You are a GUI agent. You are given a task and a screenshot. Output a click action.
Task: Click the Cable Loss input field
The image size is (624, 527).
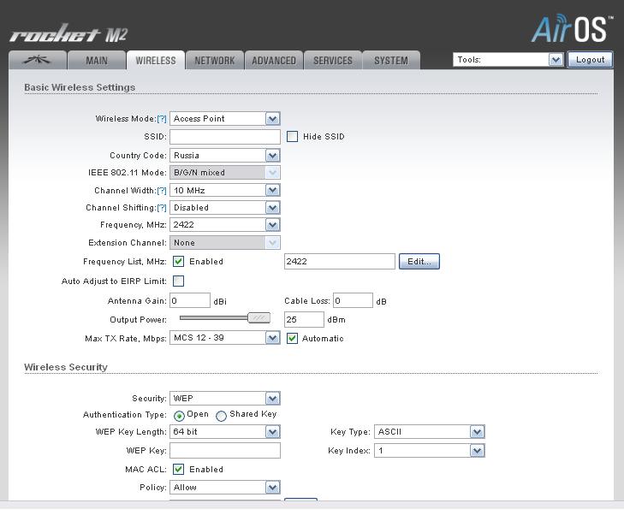(x=353, y=300)
